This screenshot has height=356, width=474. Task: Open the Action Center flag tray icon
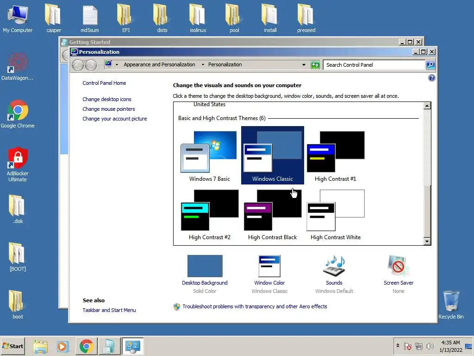407,346
